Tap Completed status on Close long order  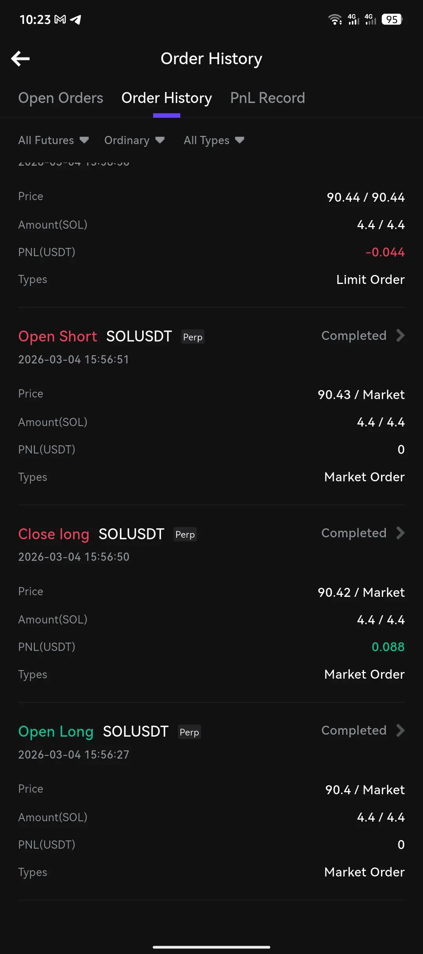[354, 533]
